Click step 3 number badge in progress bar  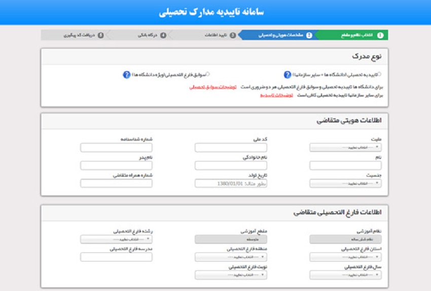point(233,35)
